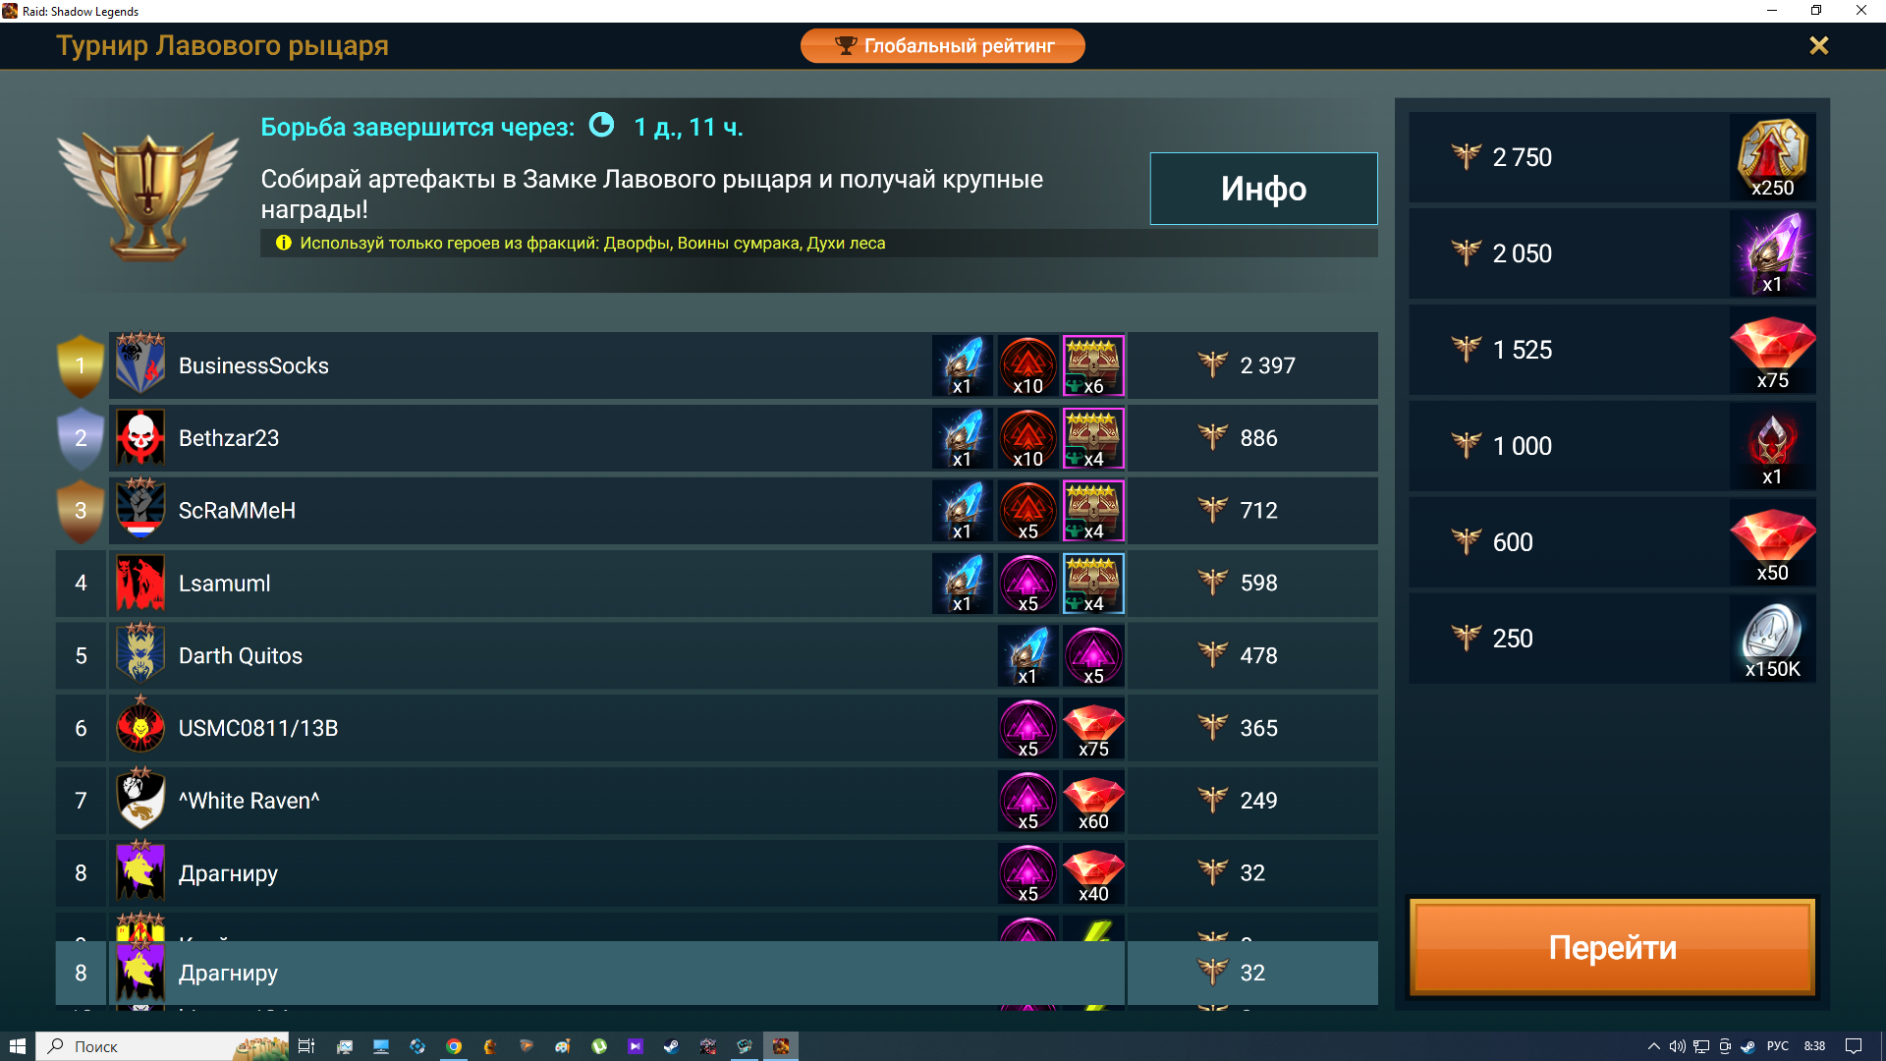Click the gold trophy tournament emblem
This screenshot has height=1061, width=1886.
pos(147,196)
